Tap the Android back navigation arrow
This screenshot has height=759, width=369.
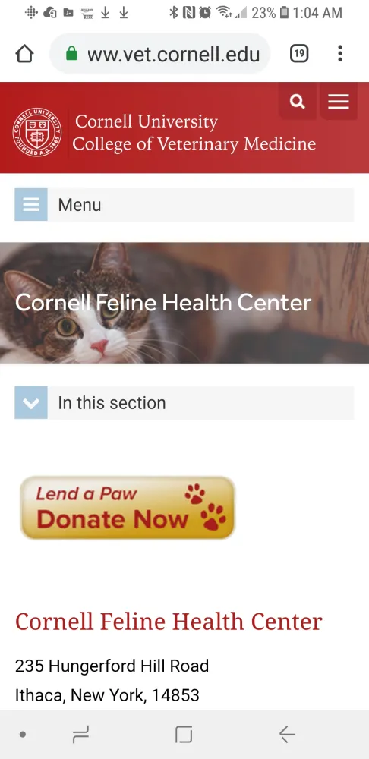[287, 734]
